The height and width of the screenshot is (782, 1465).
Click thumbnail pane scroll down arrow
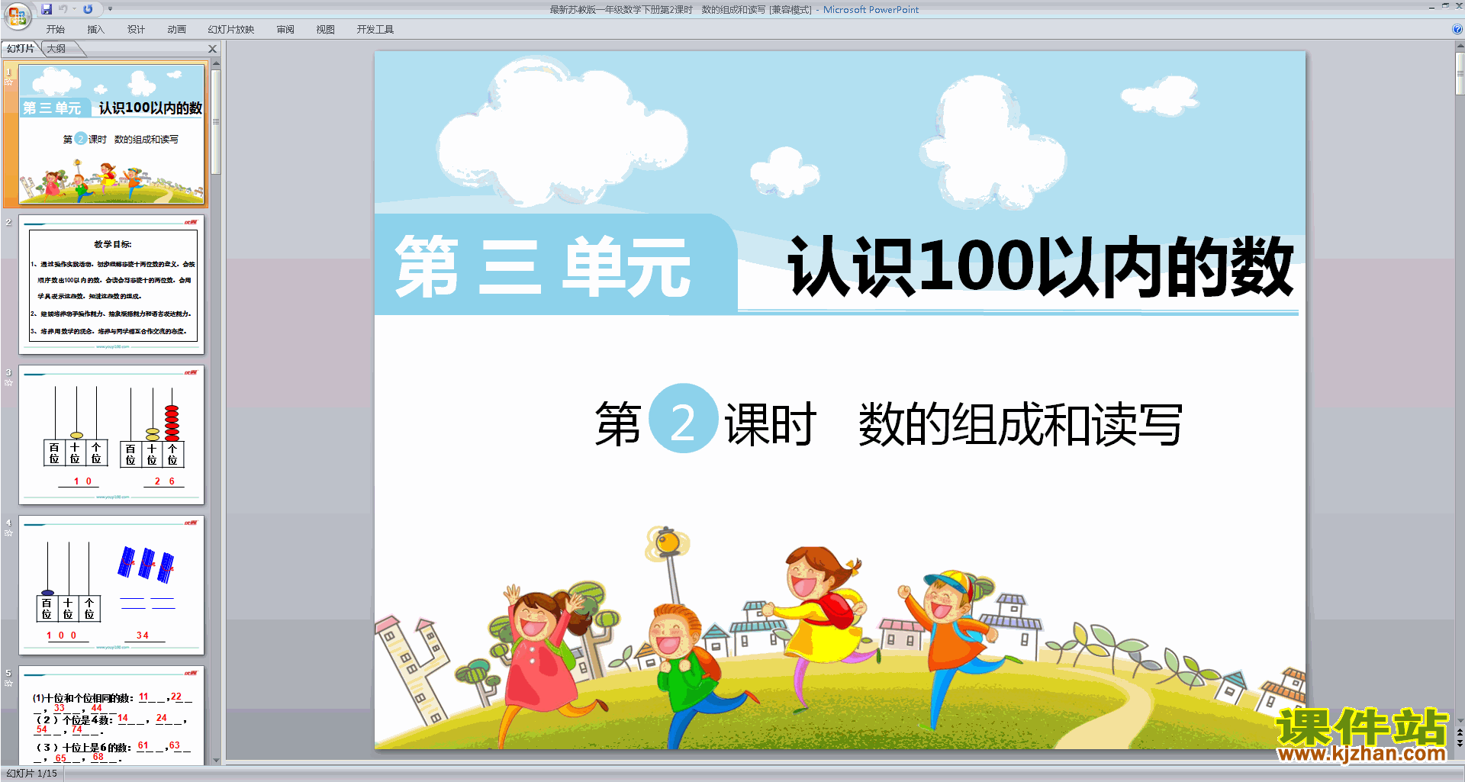[216, 760]
